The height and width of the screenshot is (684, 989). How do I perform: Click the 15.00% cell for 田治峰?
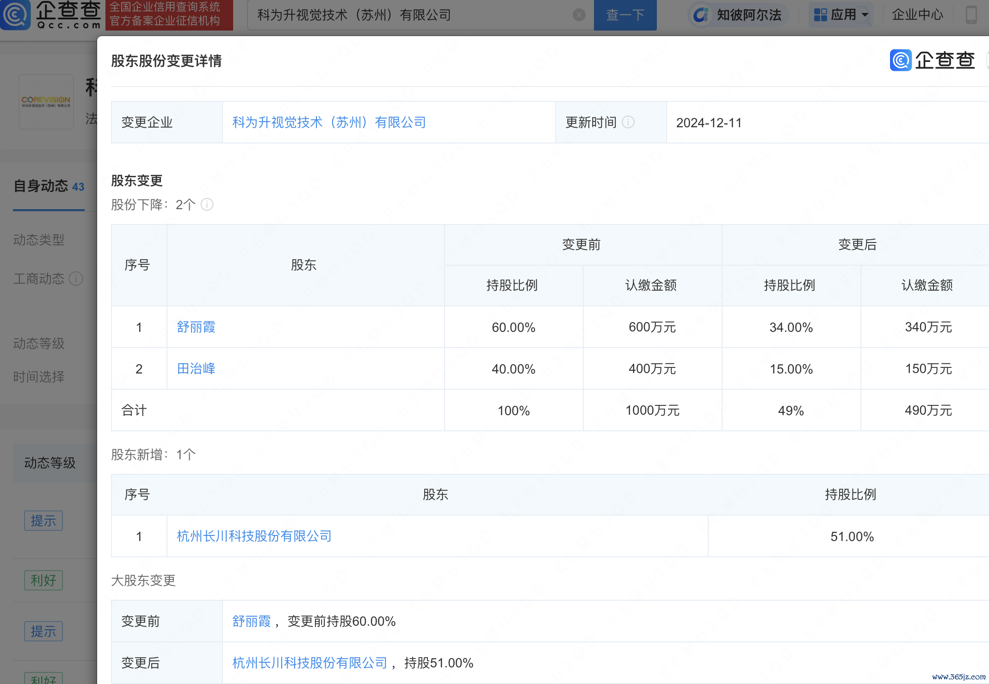[x=791, y=369]
